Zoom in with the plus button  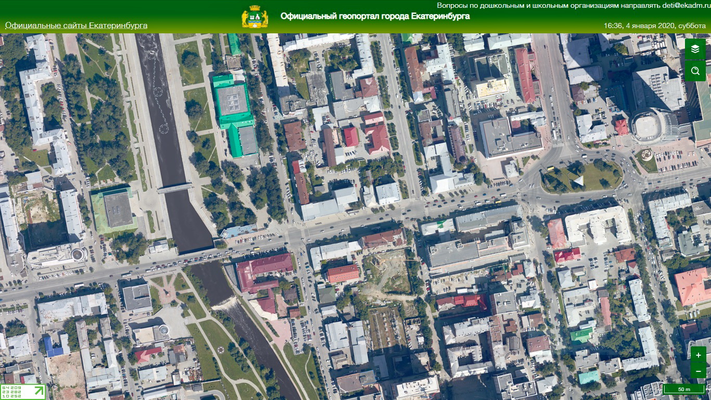click(698, 355)
